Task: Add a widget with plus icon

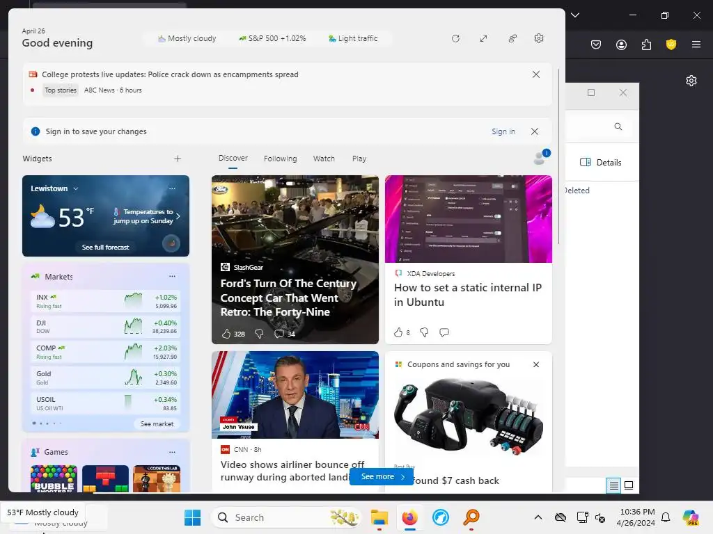Action: [178, 159]
